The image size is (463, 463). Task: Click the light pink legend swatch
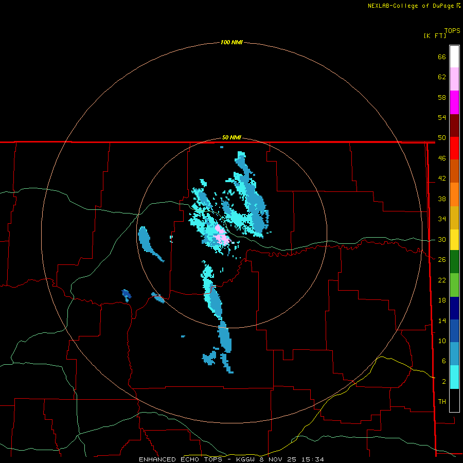454,79
